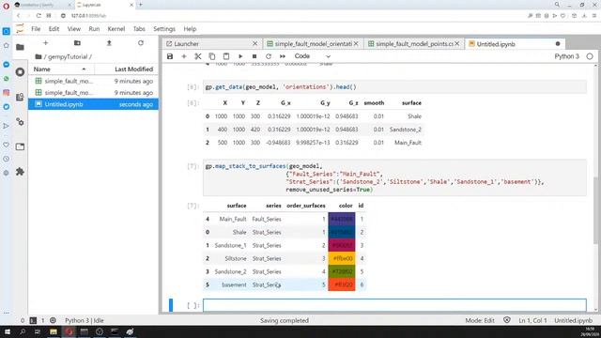Click Python 3 | Idle status item
Screen dimensions: 601x338
[x=85, y=320]
